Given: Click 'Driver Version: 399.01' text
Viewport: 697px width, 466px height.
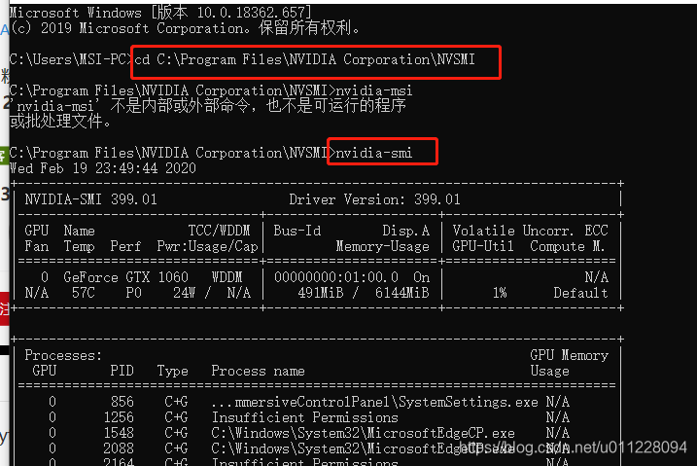Looking at the screenshot, I should point(374,199).
